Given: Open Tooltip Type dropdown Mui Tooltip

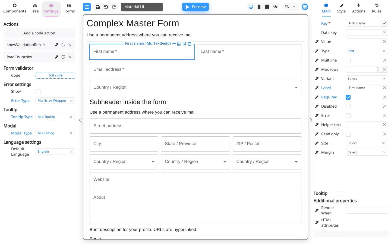Looking at the screenshot, I should tap(55, 117).
